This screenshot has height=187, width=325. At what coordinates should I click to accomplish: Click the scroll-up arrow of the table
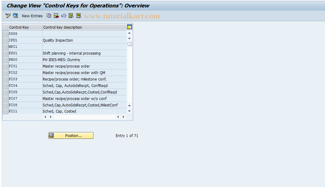129,32
